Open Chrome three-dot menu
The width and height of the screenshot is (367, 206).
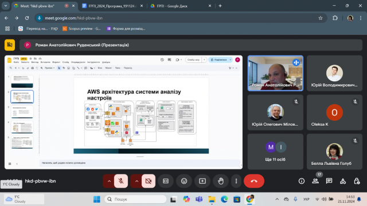coord(361,18)
